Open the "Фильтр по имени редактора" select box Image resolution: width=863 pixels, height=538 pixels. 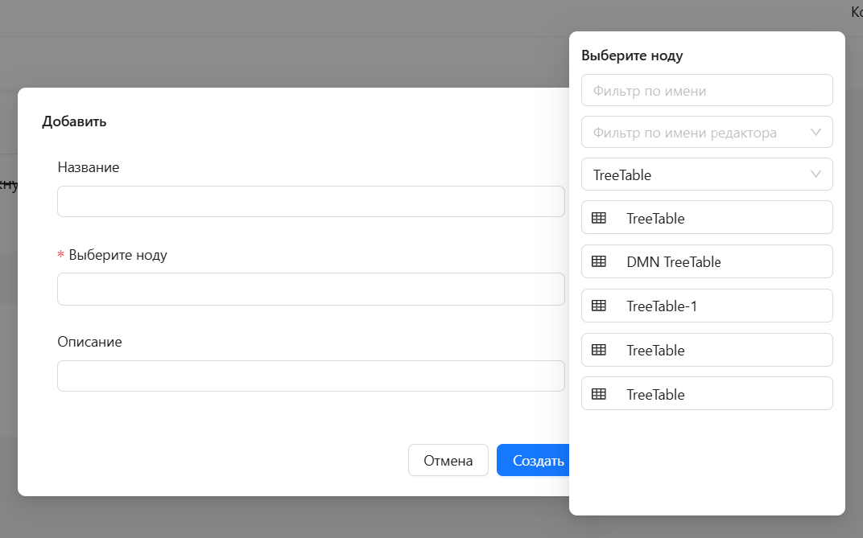coord(692,133)
